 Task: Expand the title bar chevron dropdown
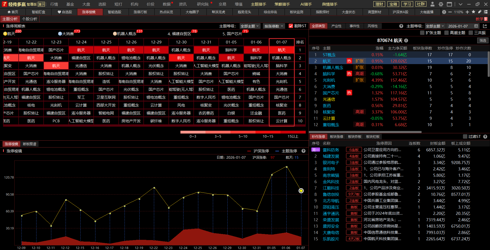pyautogui.click(x=460, y=4)
